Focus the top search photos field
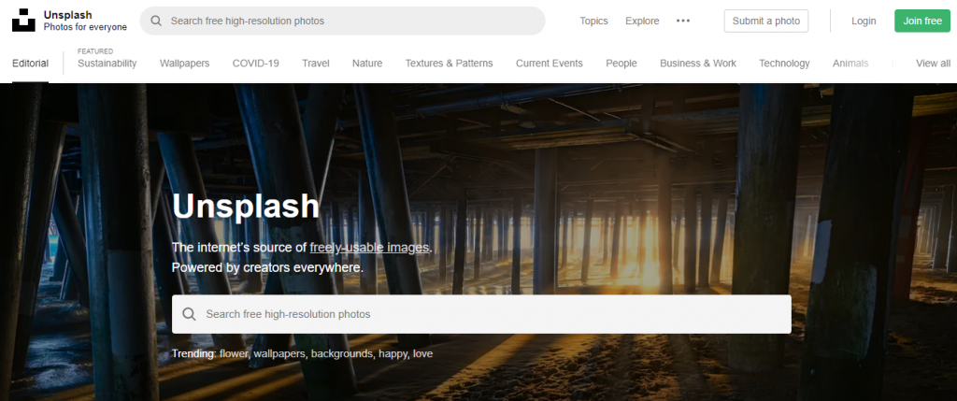Screen dimensions: 957x401 342,21
